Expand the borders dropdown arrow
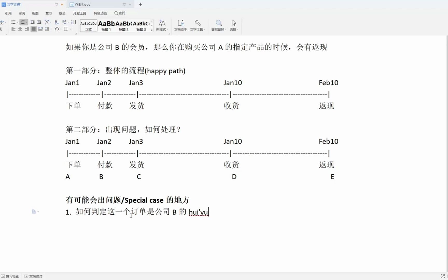The image size is (448, 280). click(x=70, y=29)
